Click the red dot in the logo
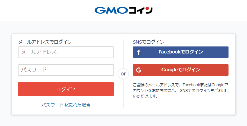247x126 pixels. pos(147,8)
